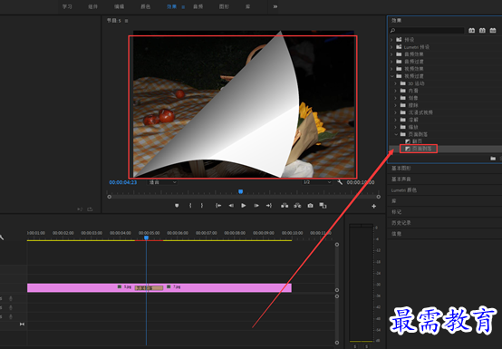502x349 pixels.
Task: Switch to the 颜色 workspace tab
Action: 145,6
